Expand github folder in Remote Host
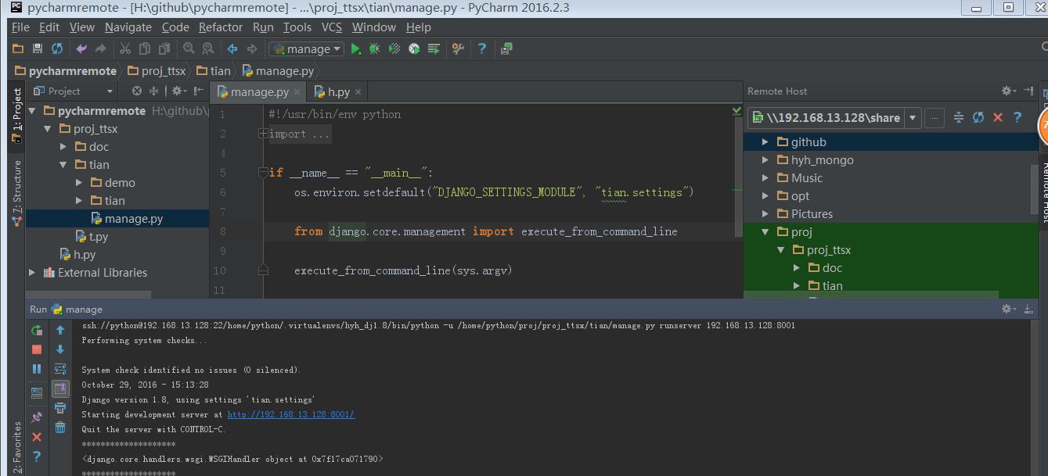This screenshot has height=476, width=1048. pyautogui.click(x=766, y=142)
